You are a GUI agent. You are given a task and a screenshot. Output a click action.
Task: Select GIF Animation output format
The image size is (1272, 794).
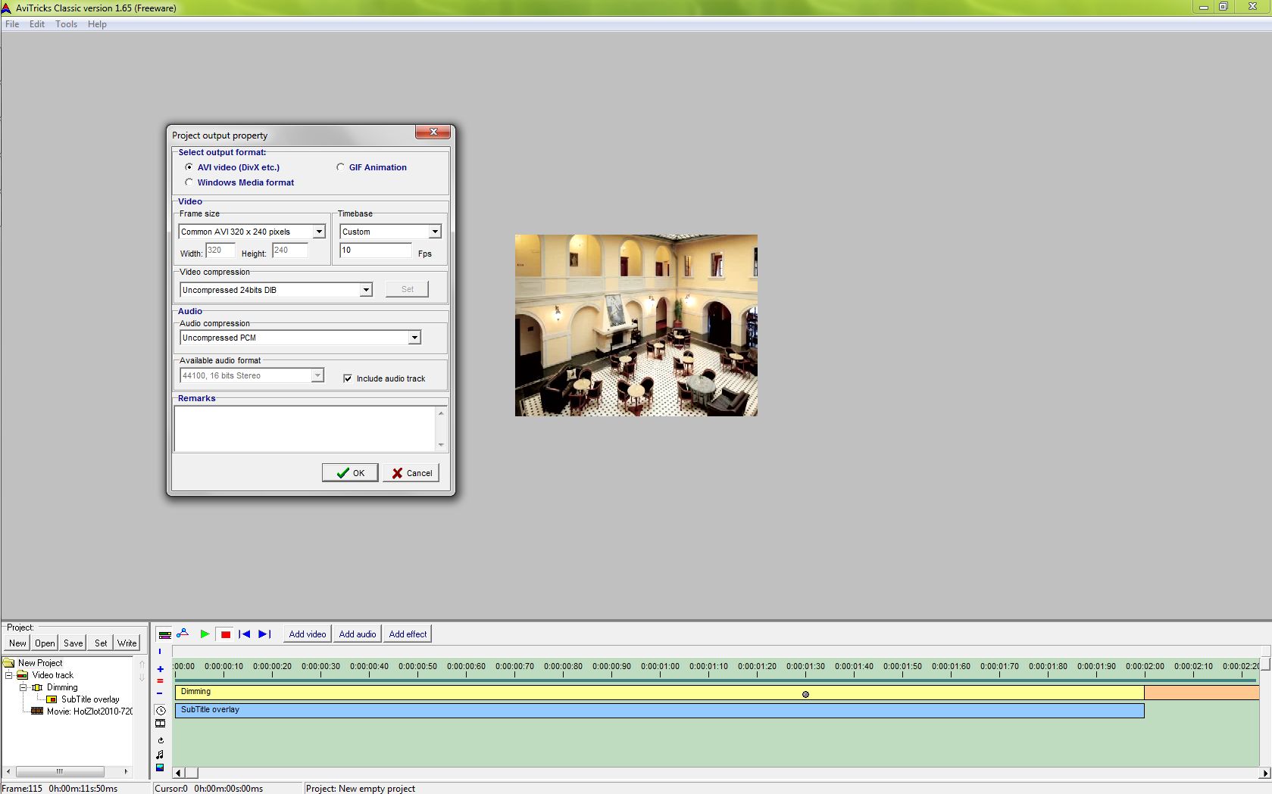pos(372,167)
